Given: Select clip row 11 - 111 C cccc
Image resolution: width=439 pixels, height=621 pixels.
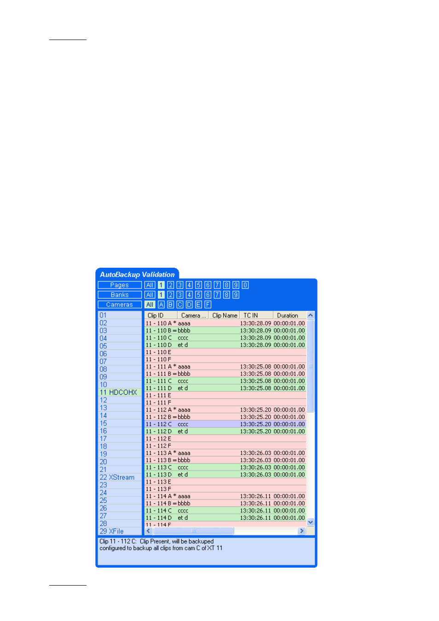Looking at the screenshot, I should click(x=225, y=381).
